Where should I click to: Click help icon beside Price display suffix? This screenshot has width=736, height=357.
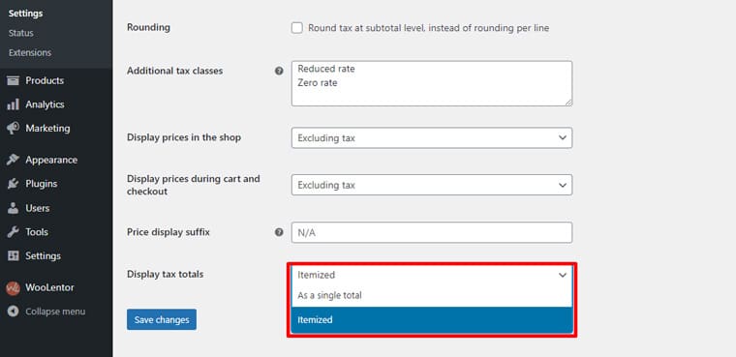(279, 232)
